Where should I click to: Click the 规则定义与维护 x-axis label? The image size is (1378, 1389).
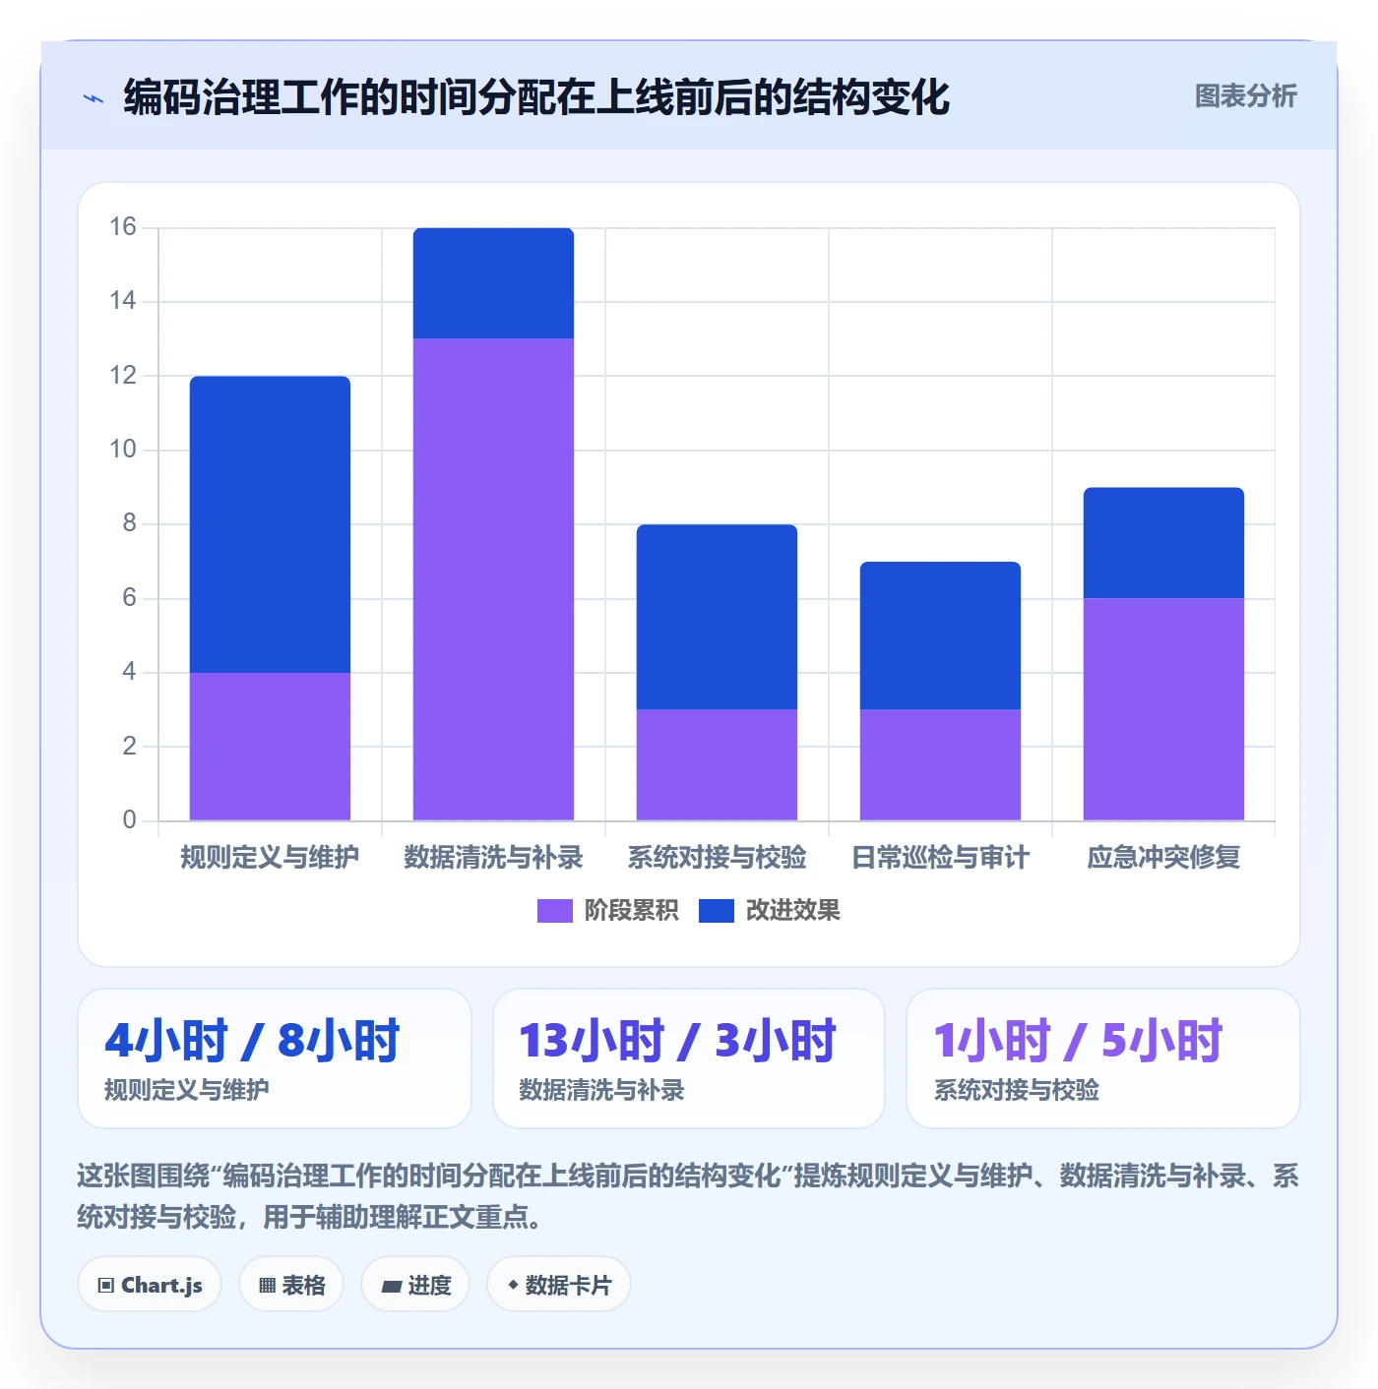[270, 858]
